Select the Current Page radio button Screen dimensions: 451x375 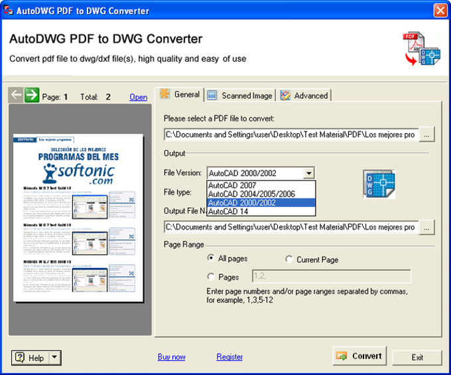pos(289,260)
